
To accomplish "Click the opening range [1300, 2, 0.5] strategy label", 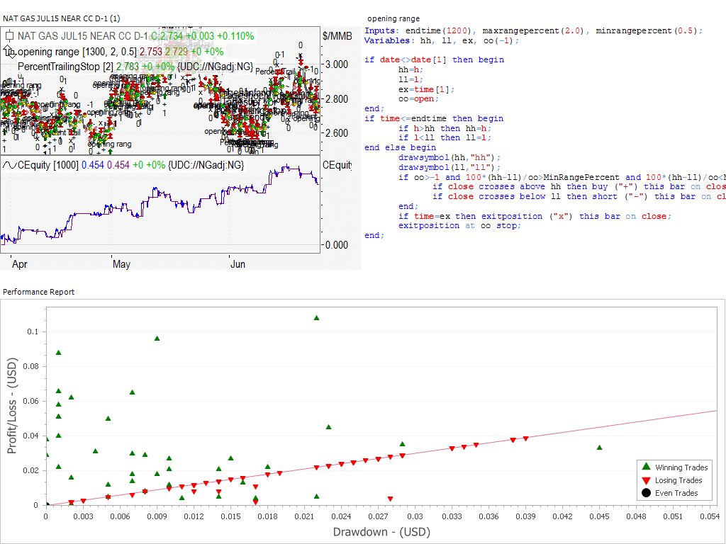I will coord(77,51).
